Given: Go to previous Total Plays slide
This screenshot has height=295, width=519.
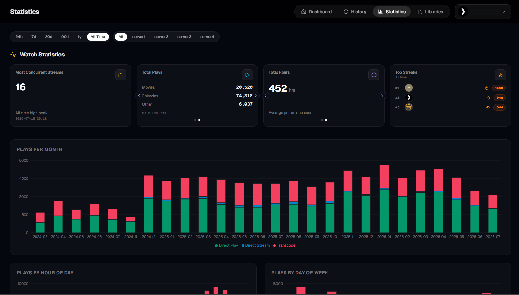Looking at the screenshot, I should coord(139,96).
